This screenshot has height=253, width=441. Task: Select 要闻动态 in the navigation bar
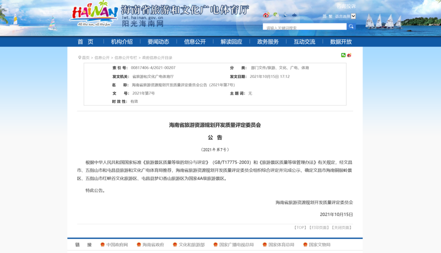(x=159, y=42)
